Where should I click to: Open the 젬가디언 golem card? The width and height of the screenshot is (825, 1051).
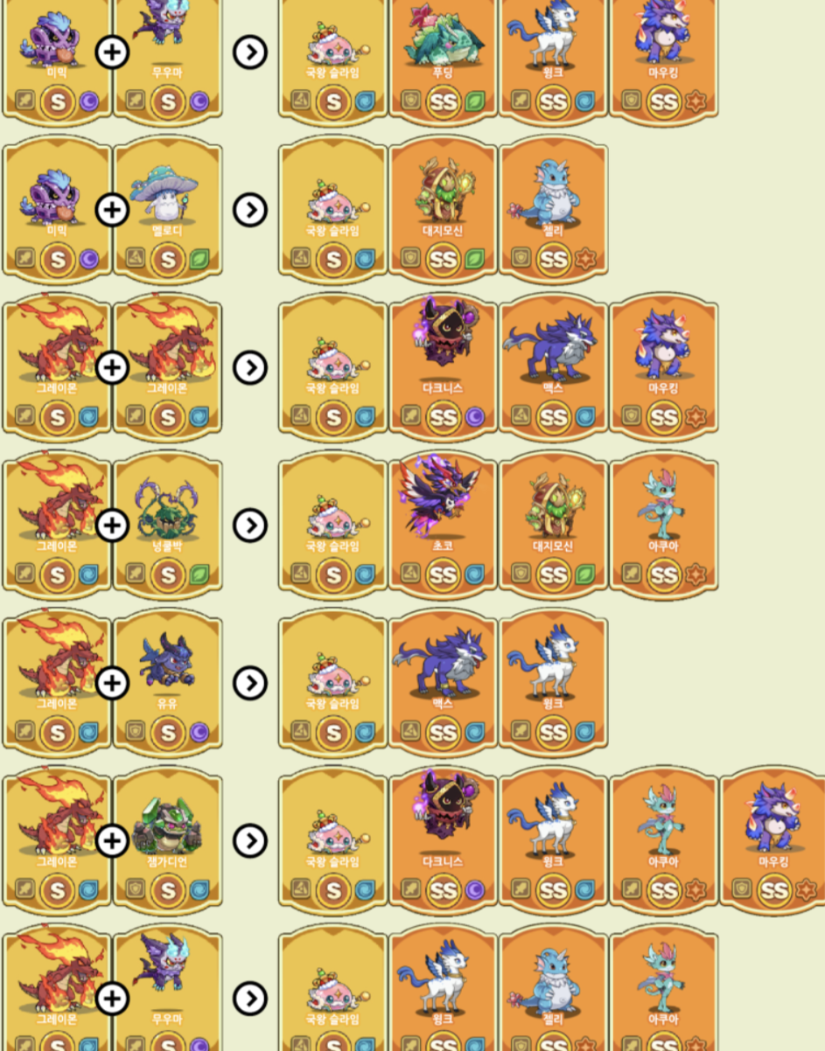point(167,839)
